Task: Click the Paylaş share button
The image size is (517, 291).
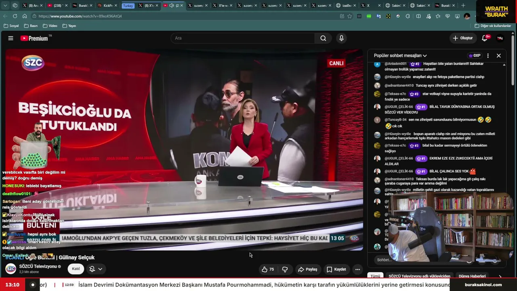Action: [307, 269]
